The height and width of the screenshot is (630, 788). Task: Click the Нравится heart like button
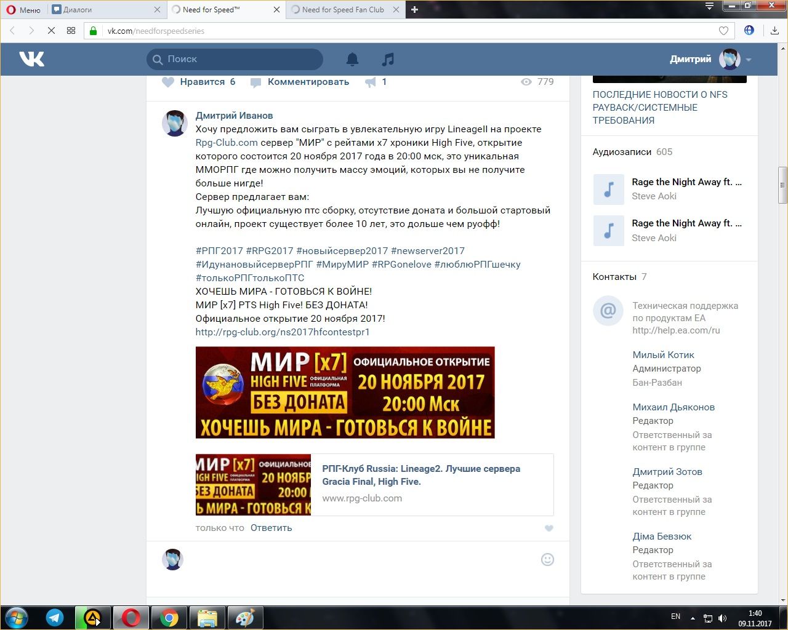point(198,82)
